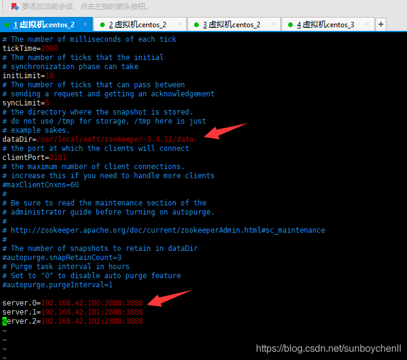Click comment 'sending a request and getting an acknowledgement'
Screen dimensions: 407x360
(113, 94)
